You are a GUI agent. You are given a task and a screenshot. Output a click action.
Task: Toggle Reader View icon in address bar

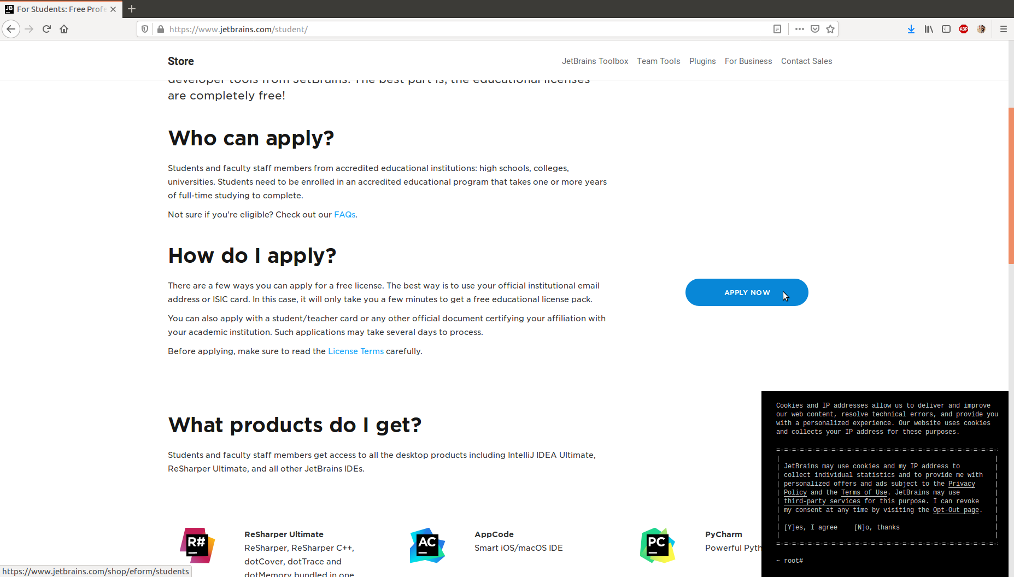(x=777, y=29)
